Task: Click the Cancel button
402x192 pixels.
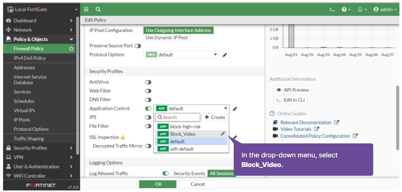Action: 198,184
